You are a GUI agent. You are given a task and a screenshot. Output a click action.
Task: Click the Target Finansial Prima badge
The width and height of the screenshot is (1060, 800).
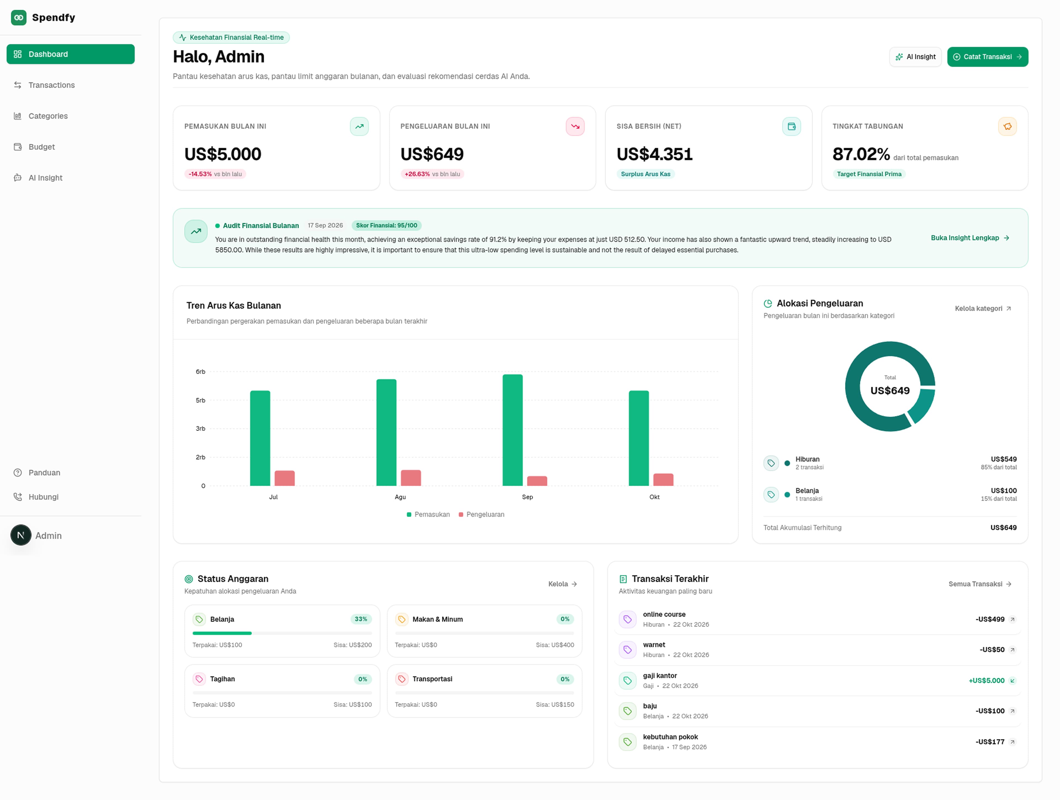point(869,174)
